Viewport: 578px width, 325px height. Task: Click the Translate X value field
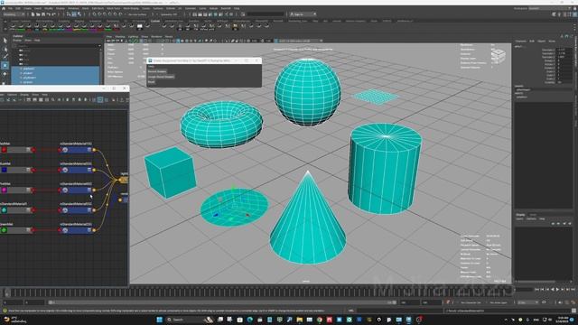564,50
